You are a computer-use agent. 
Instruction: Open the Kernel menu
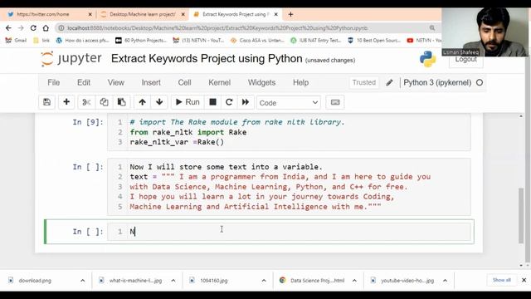[x=219, y=82]
